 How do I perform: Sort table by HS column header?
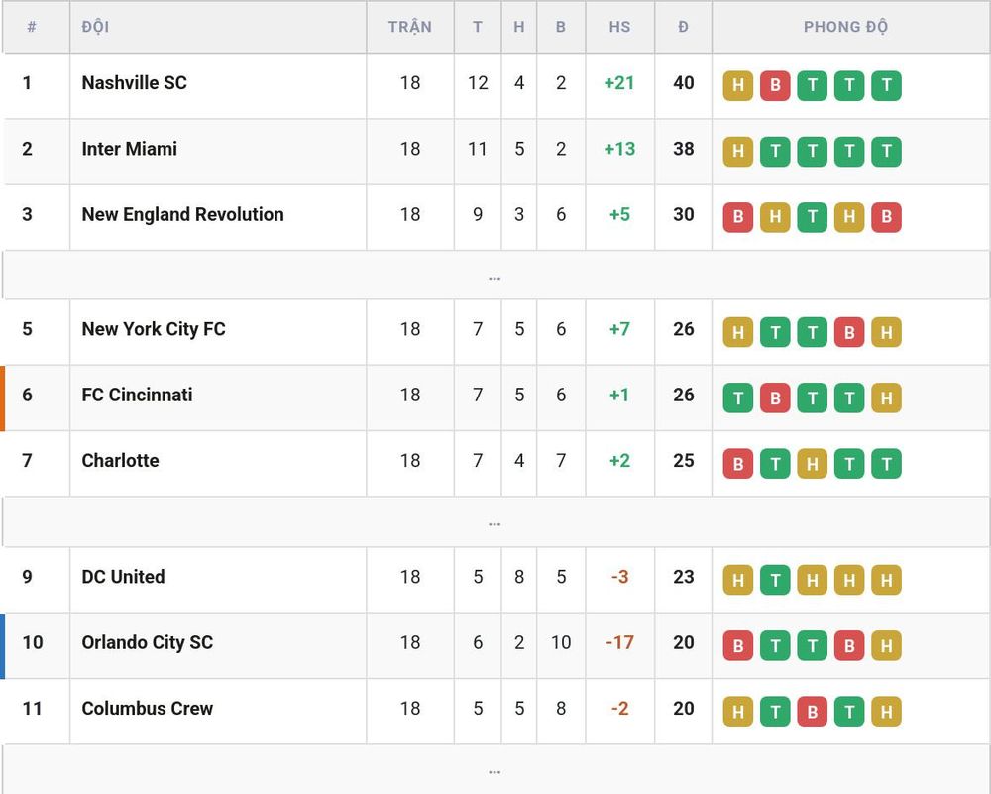point(619,27)
